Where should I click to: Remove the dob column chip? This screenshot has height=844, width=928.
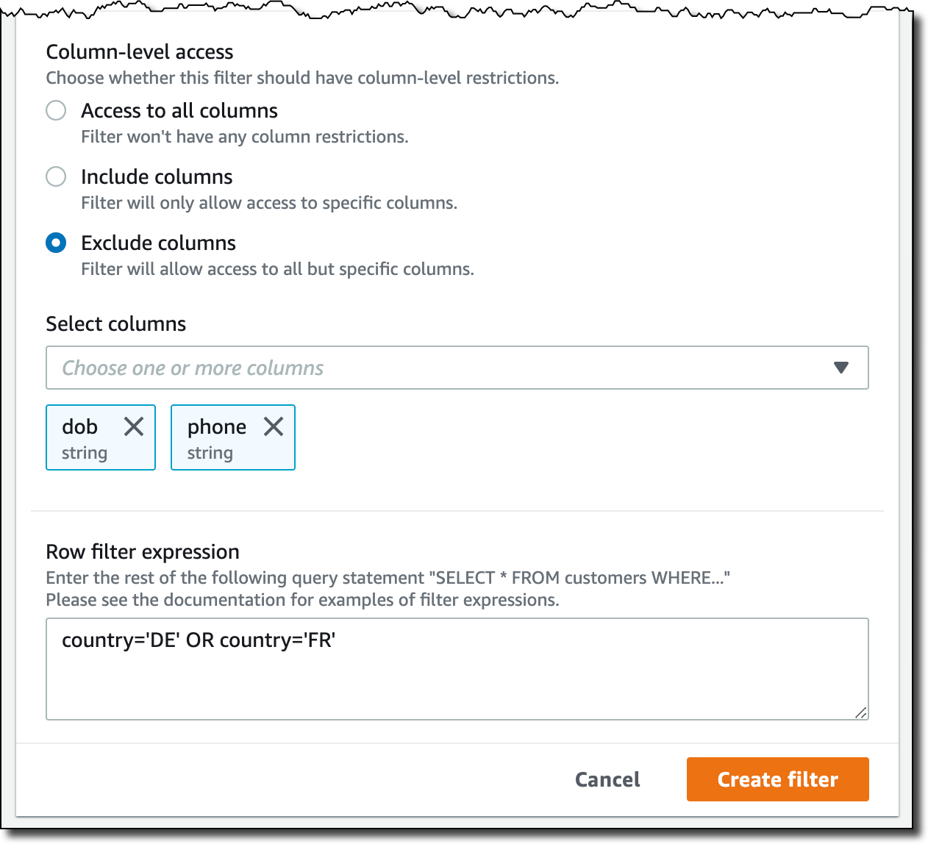(134, 426)
